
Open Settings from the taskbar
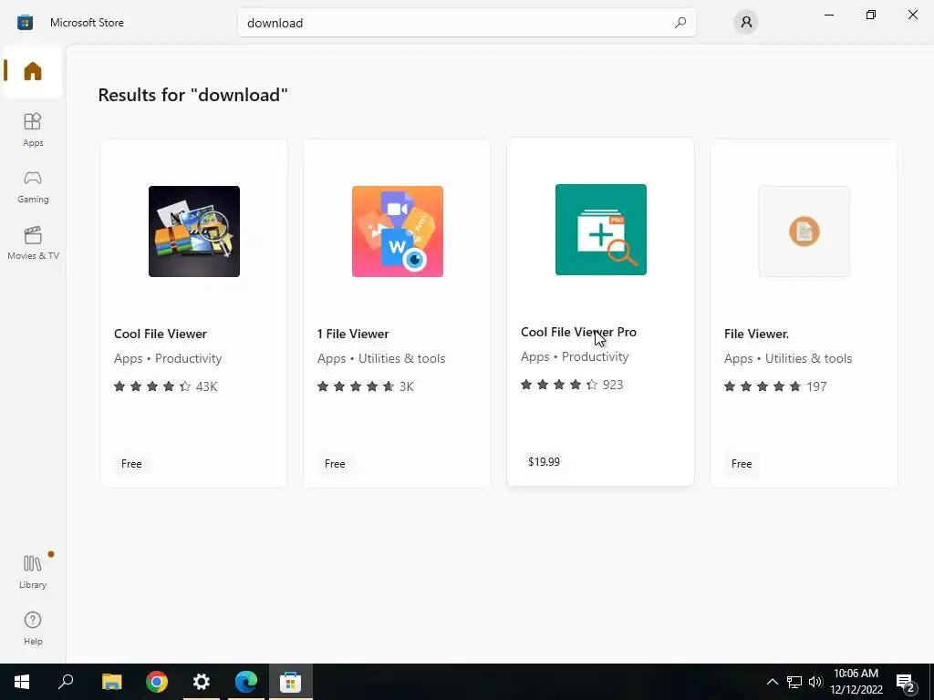(x=202, y=682)
